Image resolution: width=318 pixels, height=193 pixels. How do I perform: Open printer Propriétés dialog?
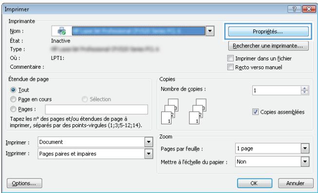coord(268,32)
